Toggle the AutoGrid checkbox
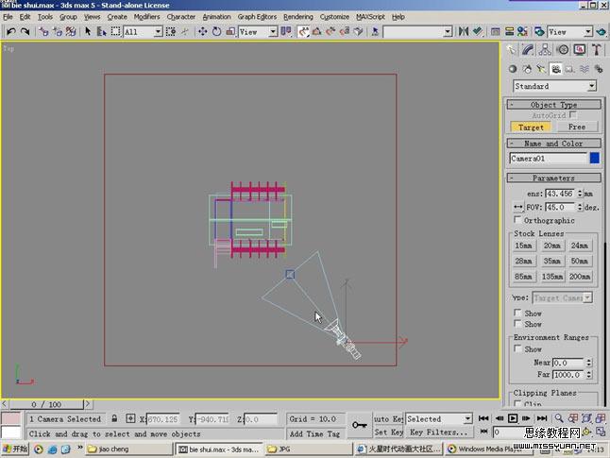610x458 pixels. click(572, 115)
